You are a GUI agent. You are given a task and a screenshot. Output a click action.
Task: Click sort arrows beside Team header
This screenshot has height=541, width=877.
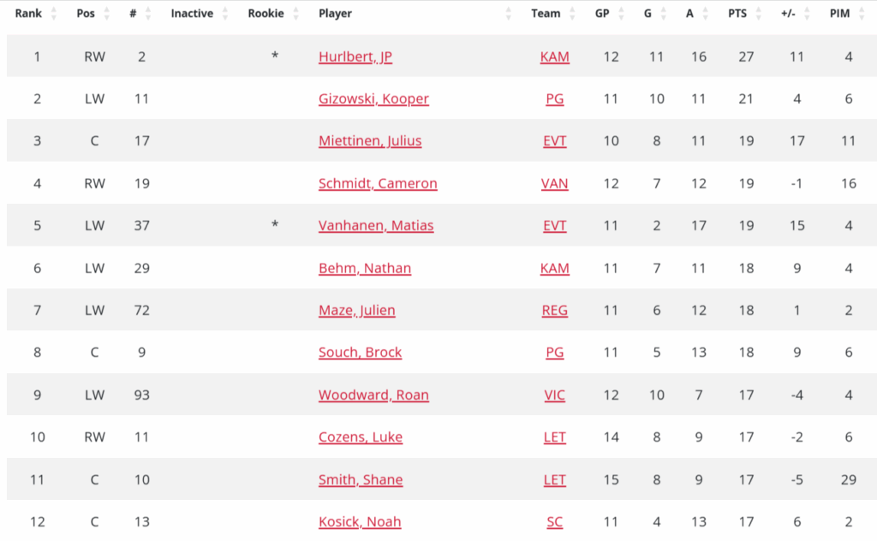(x=572, y=14)
